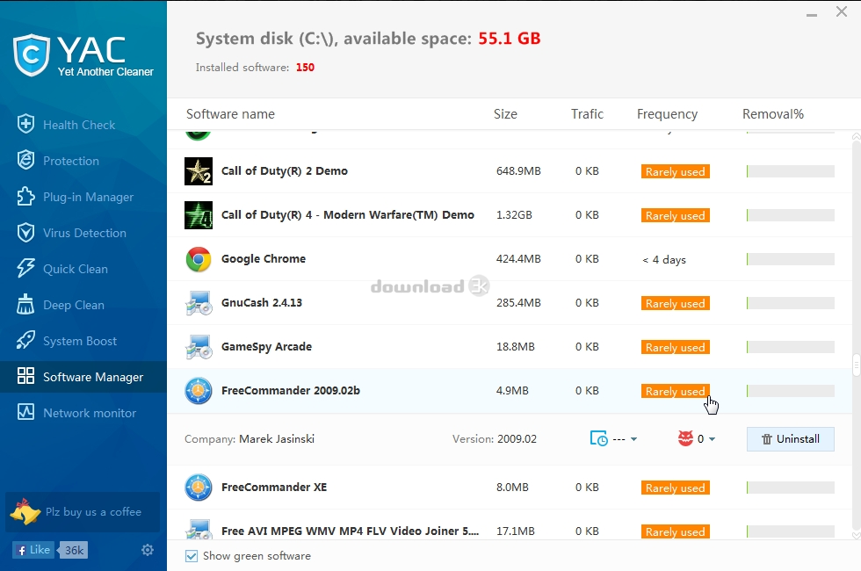
Task: Toggle the Show green software checkbox
Action: tap(192, 556)
